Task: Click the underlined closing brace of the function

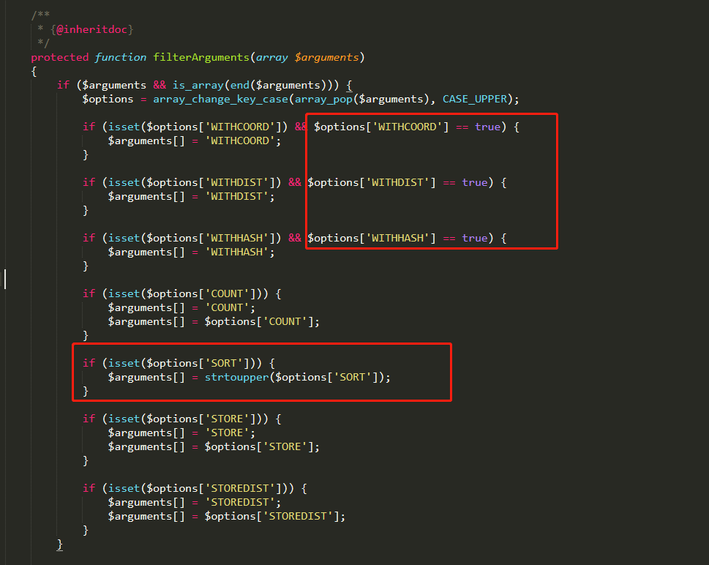Action: (x=60, y=544)
